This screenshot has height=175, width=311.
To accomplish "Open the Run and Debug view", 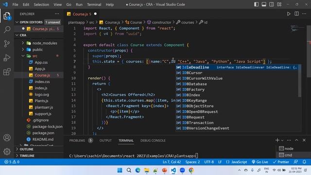I will tap(7, 58).
